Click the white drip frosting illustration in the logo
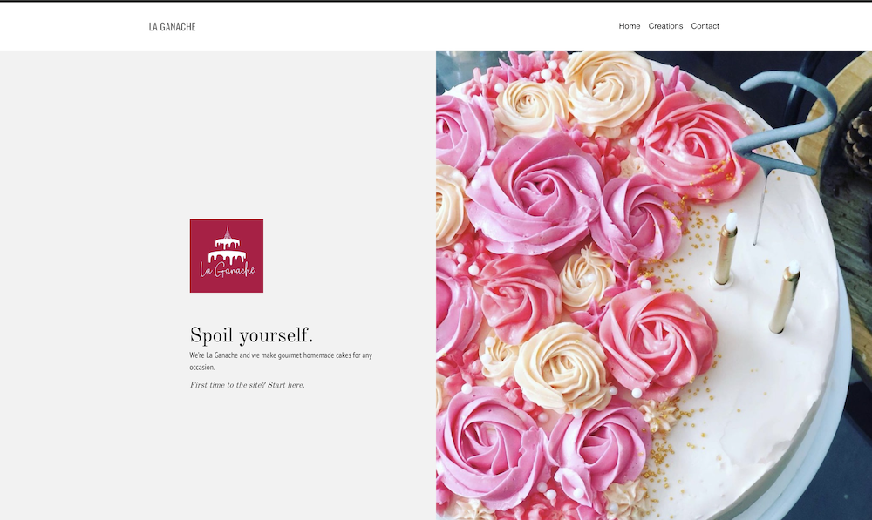Image resolution: width=872 pixels, height=520 pixels. coord(227,259)
